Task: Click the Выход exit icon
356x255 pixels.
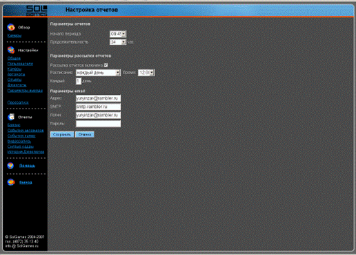Action: click(x=11, y=182)
